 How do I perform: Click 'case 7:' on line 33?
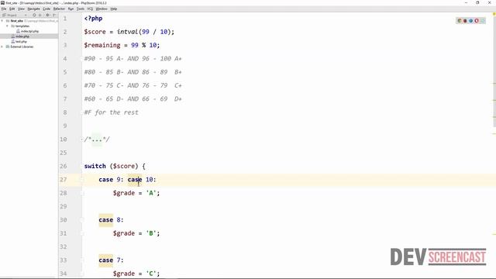(x=111, y=260)
